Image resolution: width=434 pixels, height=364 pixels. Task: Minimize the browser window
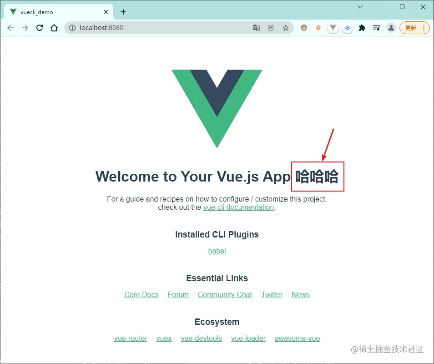tap(381, 7)
